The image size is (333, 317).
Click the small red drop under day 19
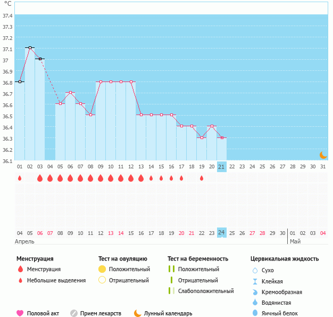pos(202,178)
